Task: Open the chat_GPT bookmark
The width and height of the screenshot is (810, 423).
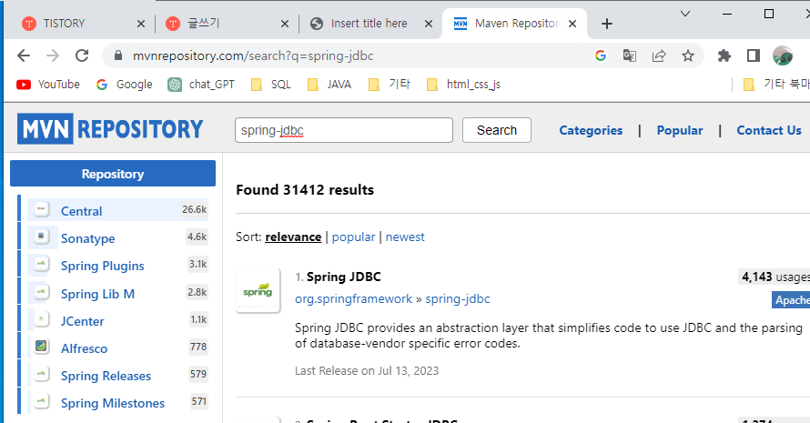Action: tap(201, 85)
